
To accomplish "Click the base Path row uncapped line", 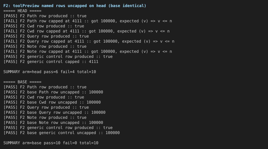I will pyautogui.click(x=53, y=92).
